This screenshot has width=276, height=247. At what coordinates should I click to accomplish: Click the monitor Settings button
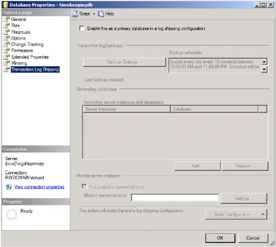click(x=244, y=198)
